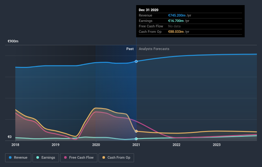Click the 2023 x-axis label

[x=217, y=145]
